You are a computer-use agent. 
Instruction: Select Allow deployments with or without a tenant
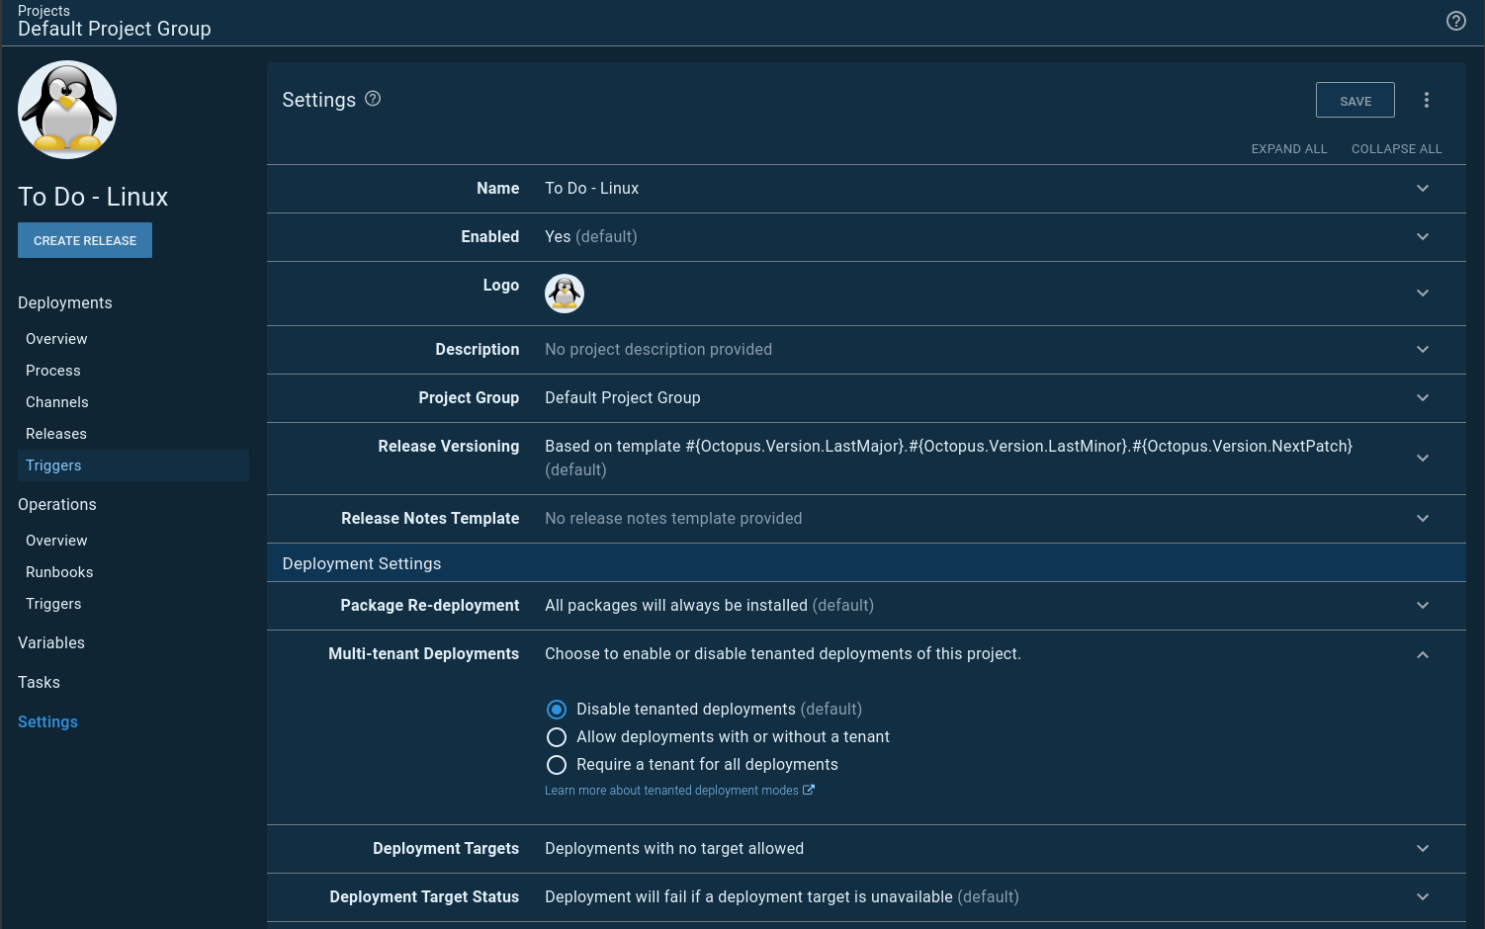click(x=557, y=737)
